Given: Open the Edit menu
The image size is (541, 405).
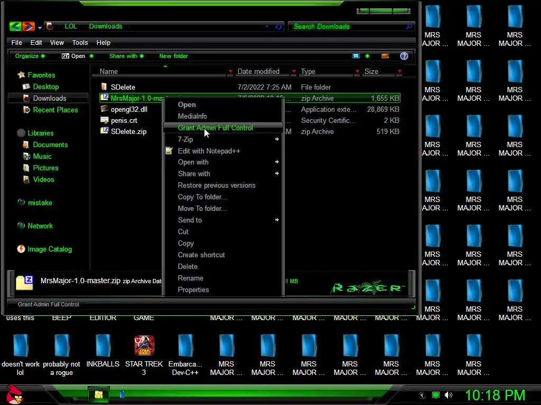Looking at the screenshot, I should (36, 42).
